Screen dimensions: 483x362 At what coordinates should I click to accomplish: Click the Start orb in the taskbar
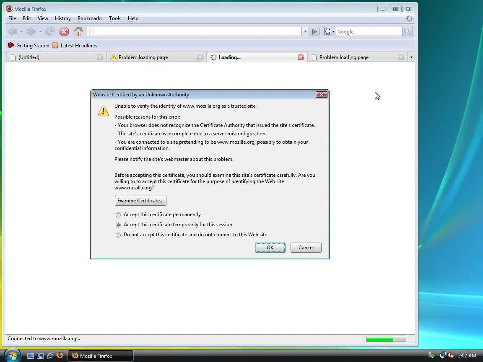pos(13,356)
